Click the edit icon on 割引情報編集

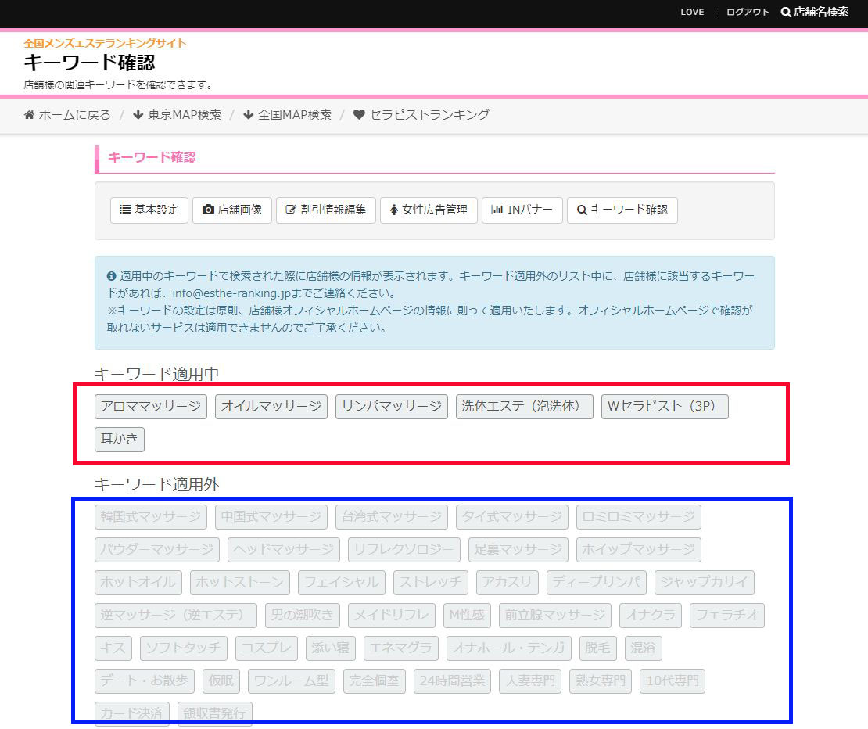pos(291,210)
